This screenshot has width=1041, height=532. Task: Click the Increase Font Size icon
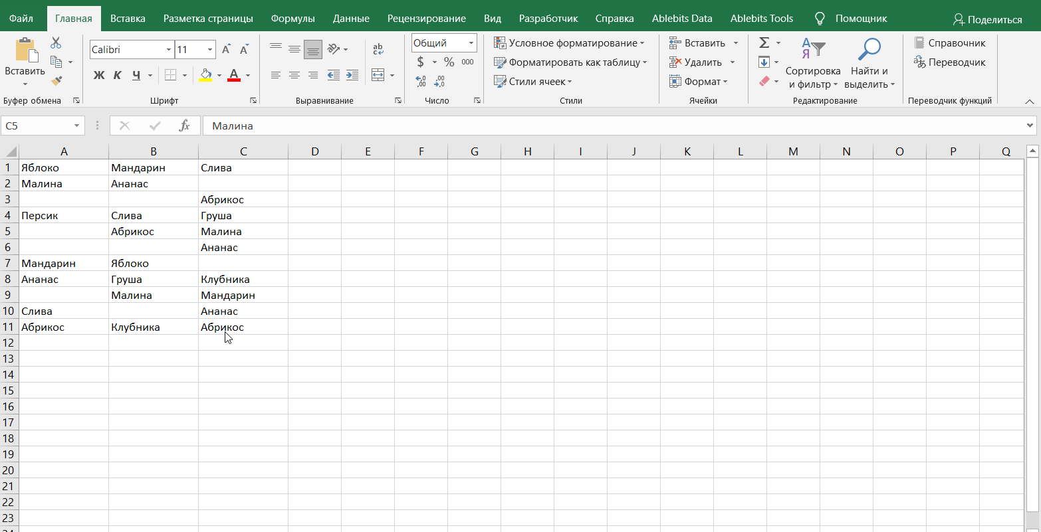point(226,50)
